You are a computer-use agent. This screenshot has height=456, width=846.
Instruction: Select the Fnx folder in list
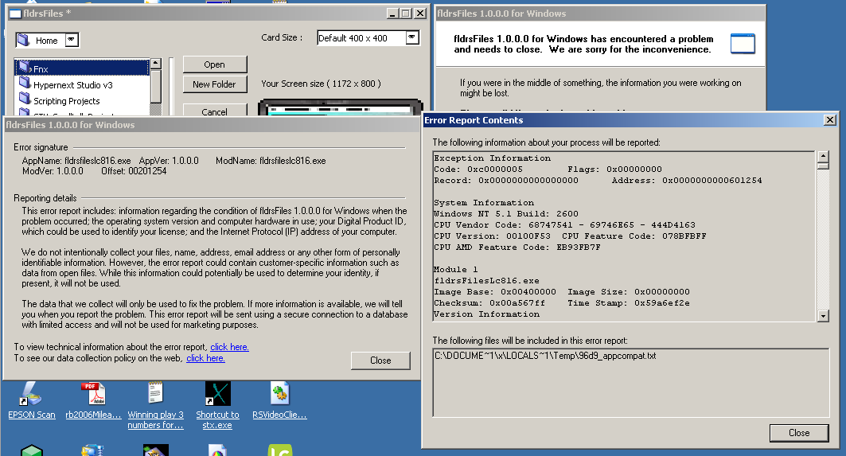tap(41, 69)
